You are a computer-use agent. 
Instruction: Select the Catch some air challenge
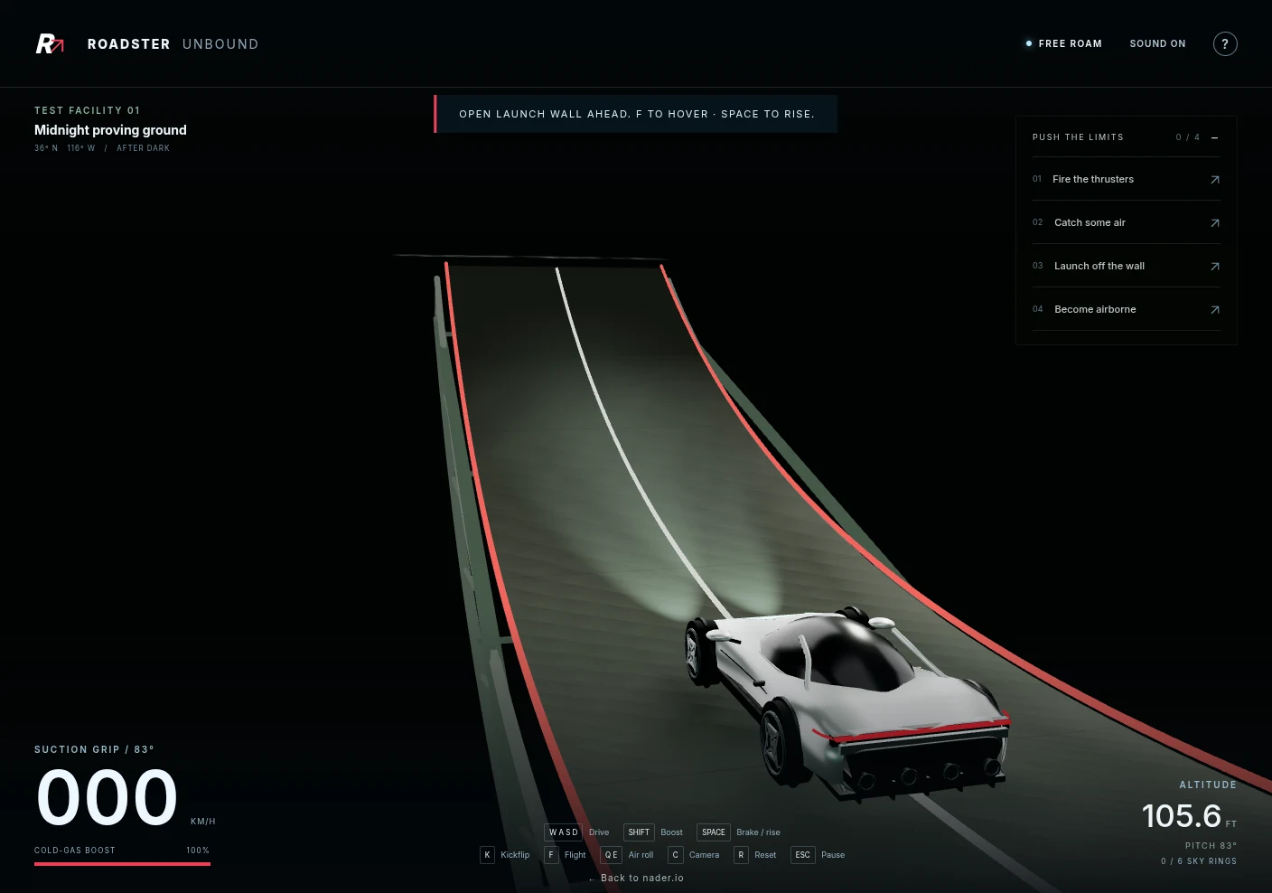(x=1127, y=222)
